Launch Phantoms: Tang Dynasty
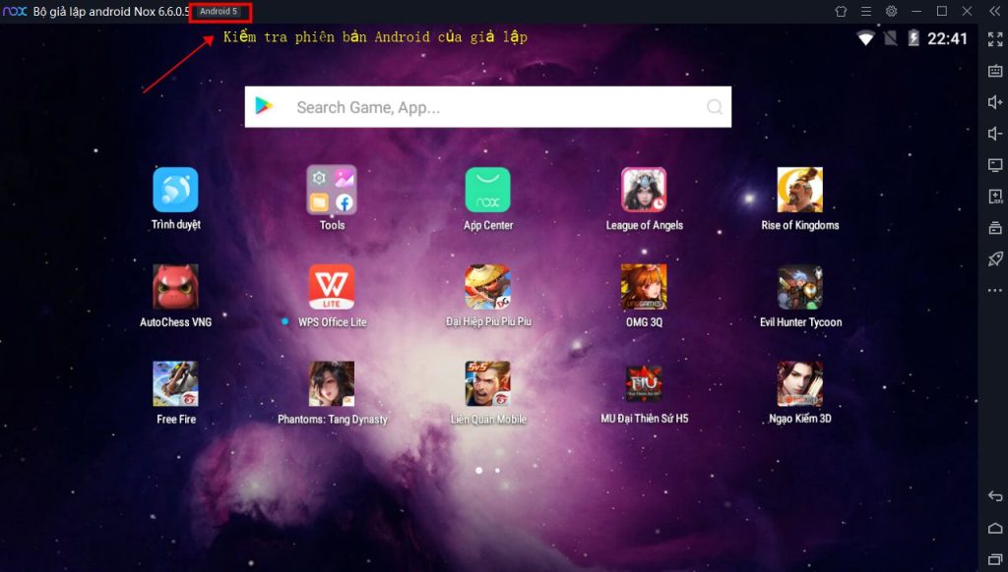 coord(332,384)
